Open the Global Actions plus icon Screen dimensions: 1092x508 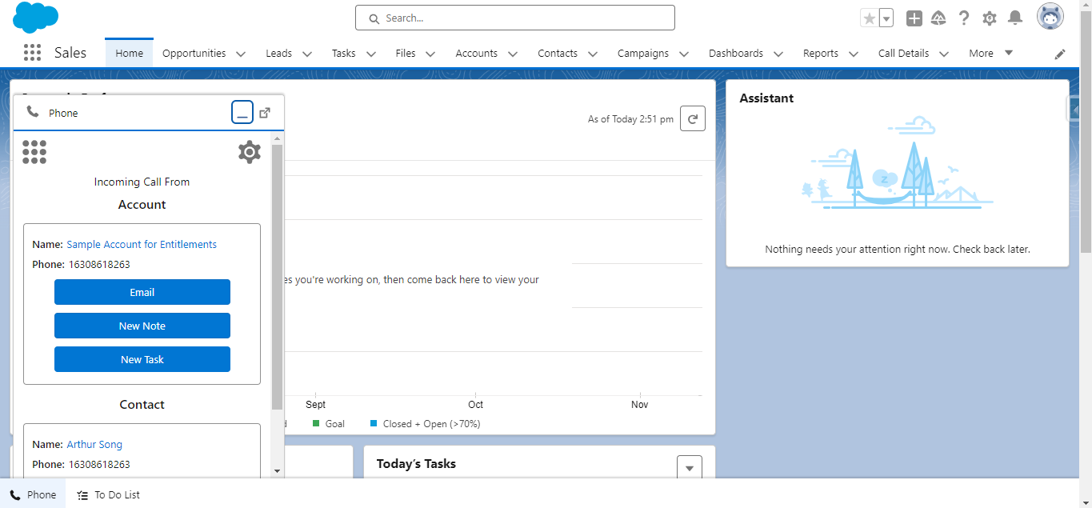coord(914,18)
